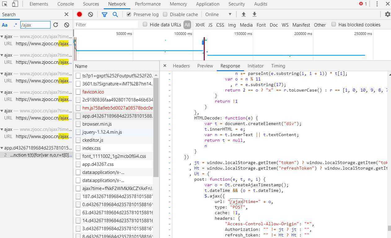Filter requests by Img type

click(232, 25)
